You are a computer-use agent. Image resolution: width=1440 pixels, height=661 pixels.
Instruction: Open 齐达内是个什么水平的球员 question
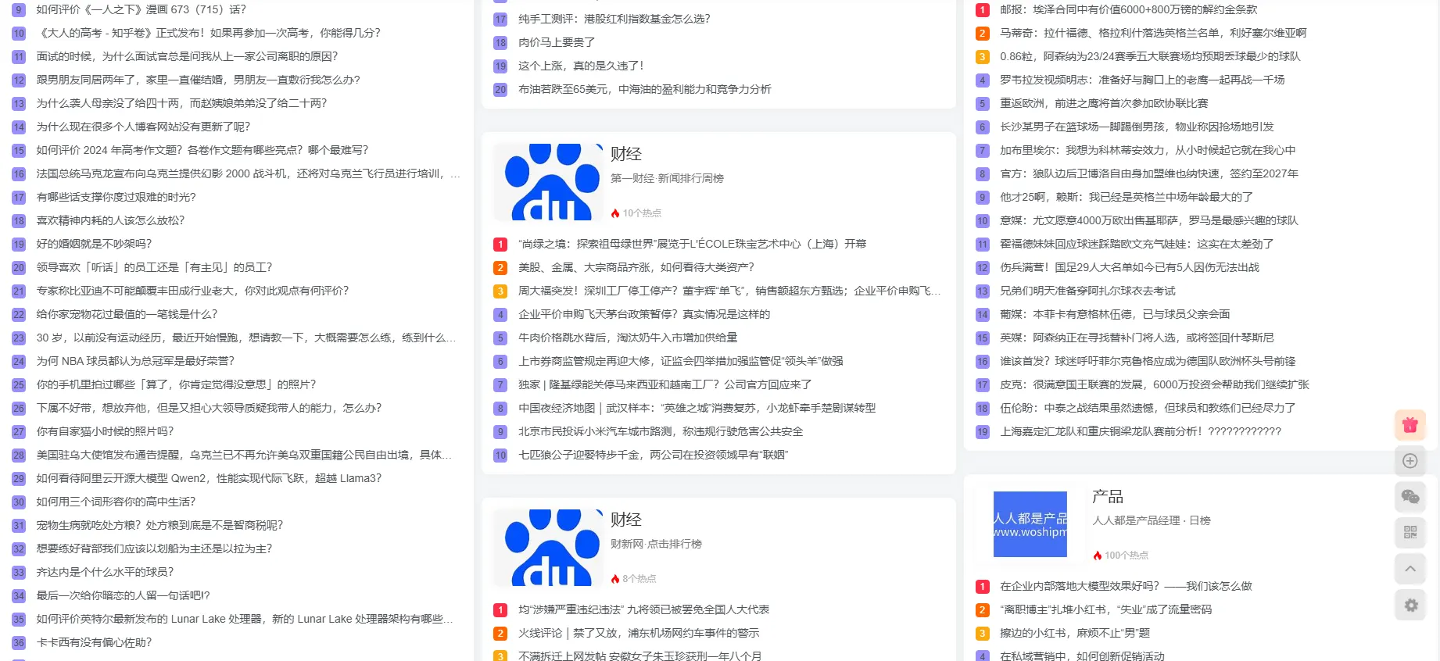tap(105, 572)
